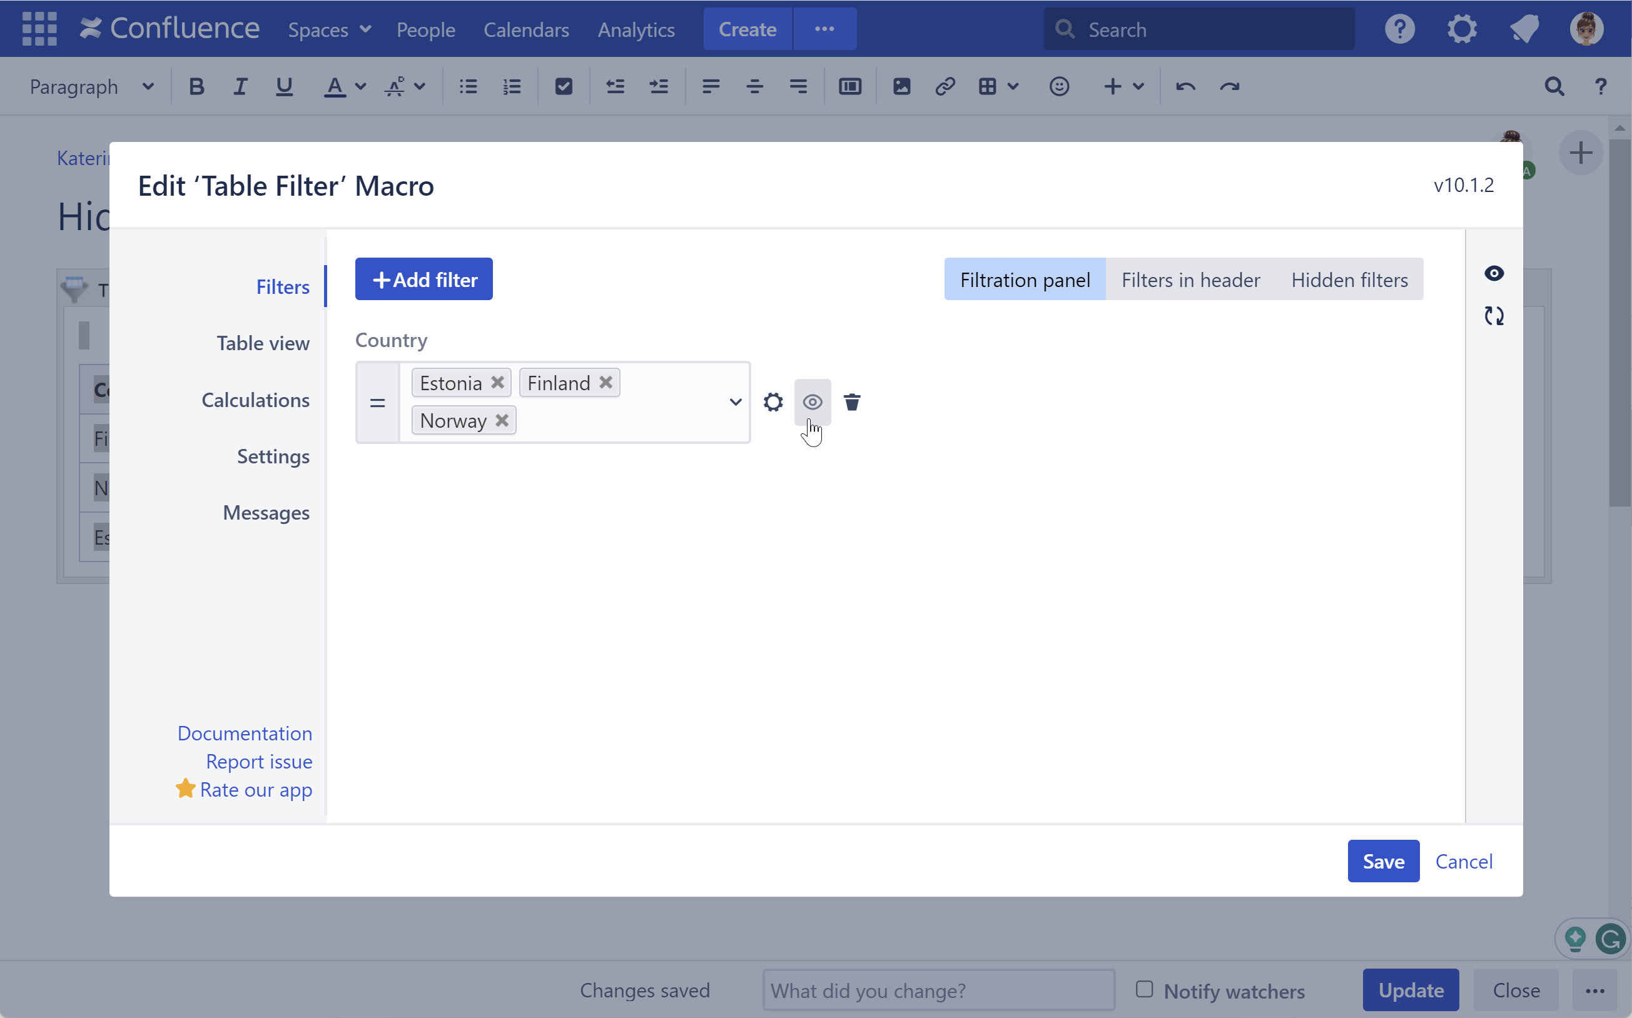Remove the Estonia tag from filter
Viewport: 1632px width, 1018px height.
click(x=497, y=383)
